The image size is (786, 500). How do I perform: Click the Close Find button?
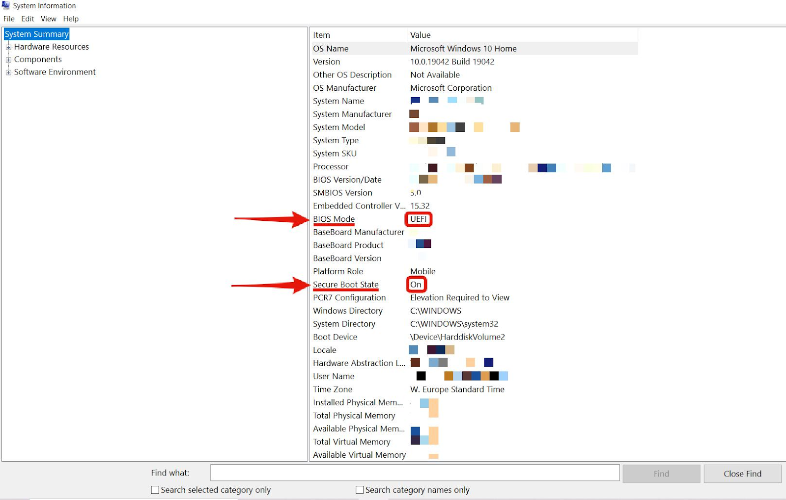[x=742, y=474]
